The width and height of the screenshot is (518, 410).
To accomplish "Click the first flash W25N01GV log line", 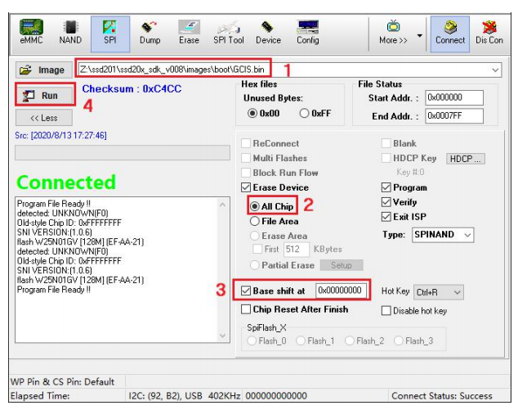I will (81, 242).
